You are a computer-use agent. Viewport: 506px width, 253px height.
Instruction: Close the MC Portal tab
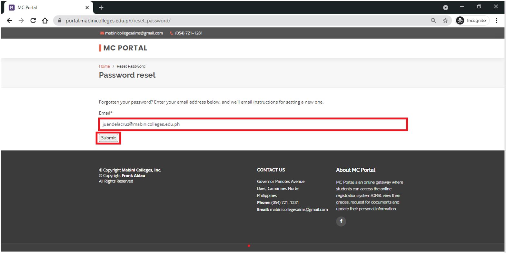tap(87, 7)
